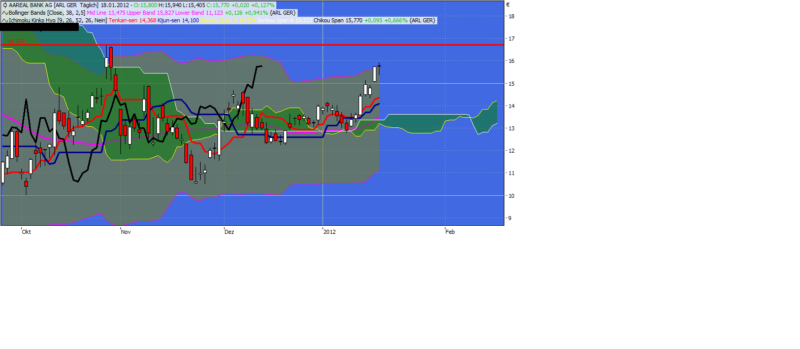
Task: Click the Bollinger Bands indicator line icon
Action: pyautogui.click(x=5, y=13)
